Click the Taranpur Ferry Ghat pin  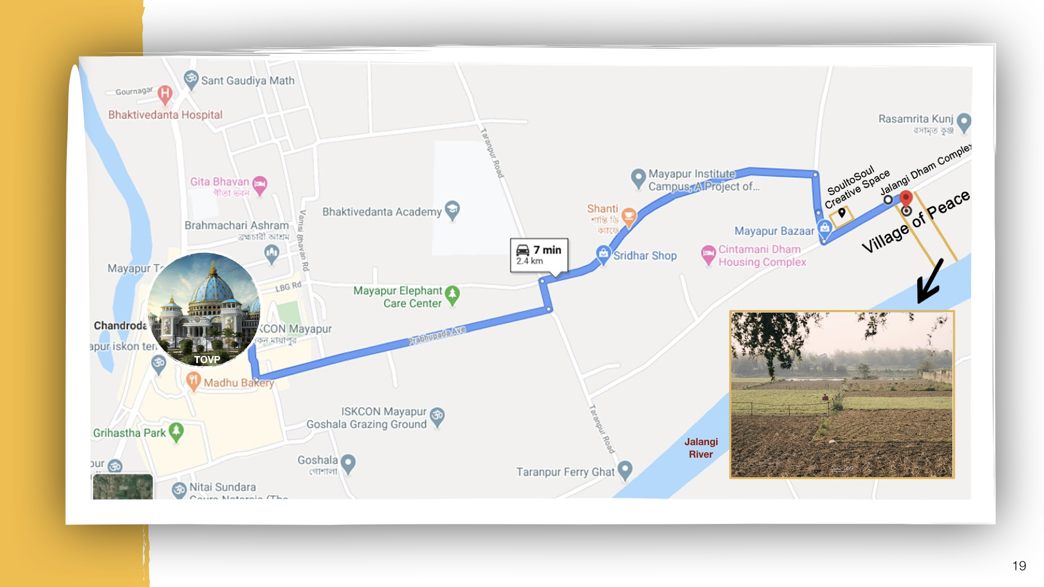click(625, 470)
